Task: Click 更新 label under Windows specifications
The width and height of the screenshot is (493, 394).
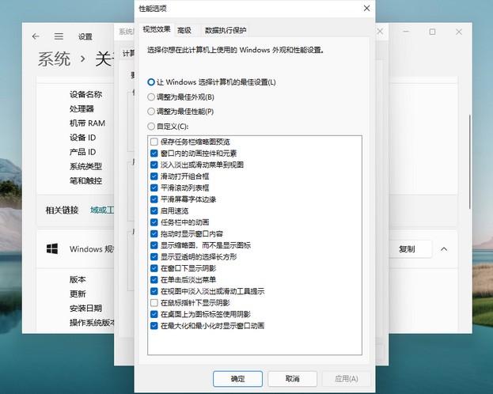Action: click(78, 294)
